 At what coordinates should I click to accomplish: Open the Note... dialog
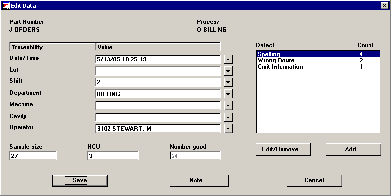coord(198,180)
